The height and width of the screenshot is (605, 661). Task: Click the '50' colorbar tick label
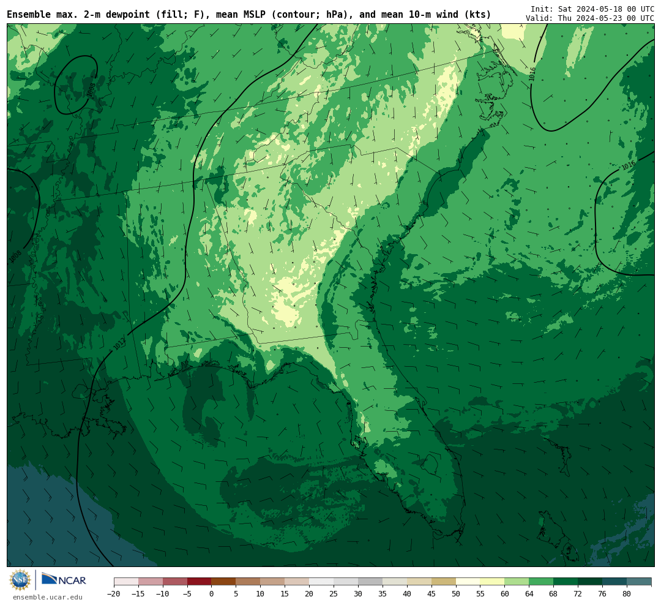456,594
